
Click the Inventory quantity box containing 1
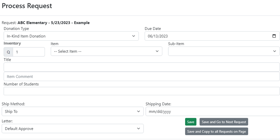pos(29,52)
